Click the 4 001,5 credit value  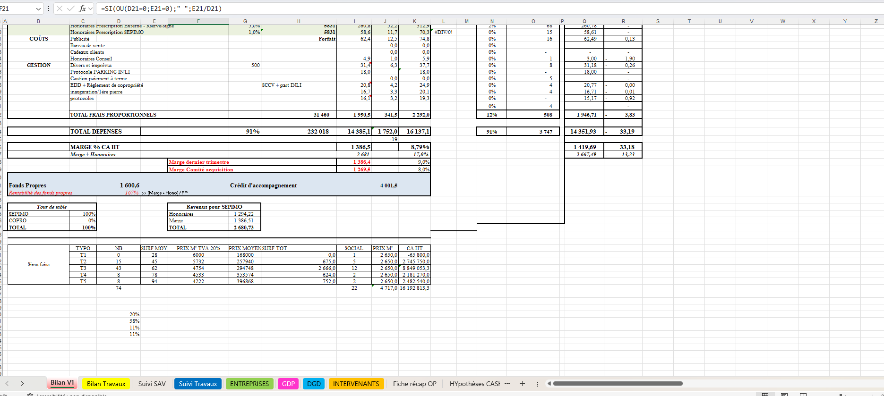tap(388, 185)
